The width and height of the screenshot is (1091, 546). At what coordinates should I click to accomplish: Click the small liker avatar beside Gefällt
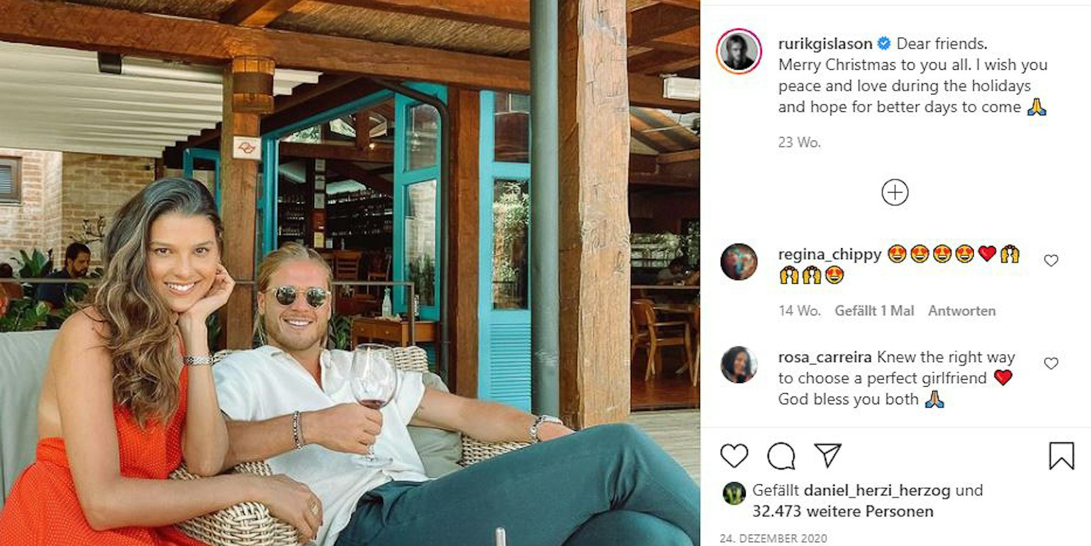[734, 494]
